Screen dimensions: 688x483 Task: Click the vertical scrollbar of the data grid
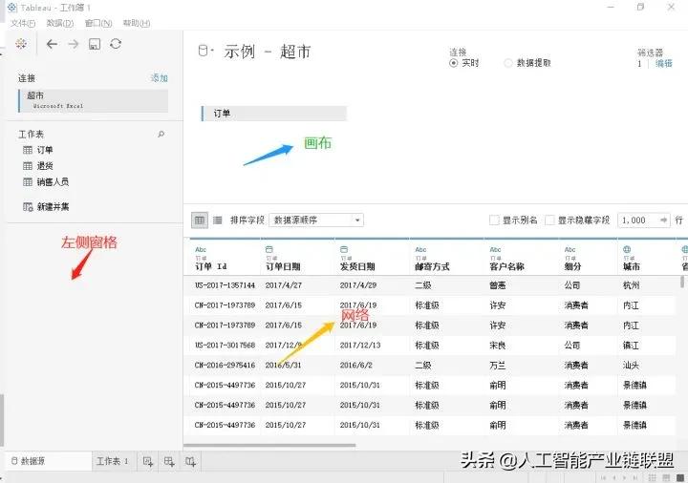point(682,282)
